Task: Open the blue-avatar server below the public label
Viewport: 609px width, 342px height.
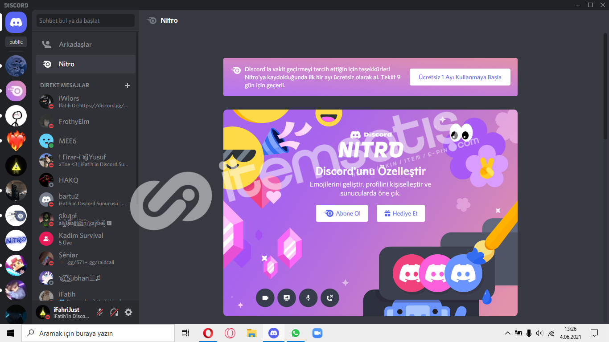Action: tap(16, 66)
